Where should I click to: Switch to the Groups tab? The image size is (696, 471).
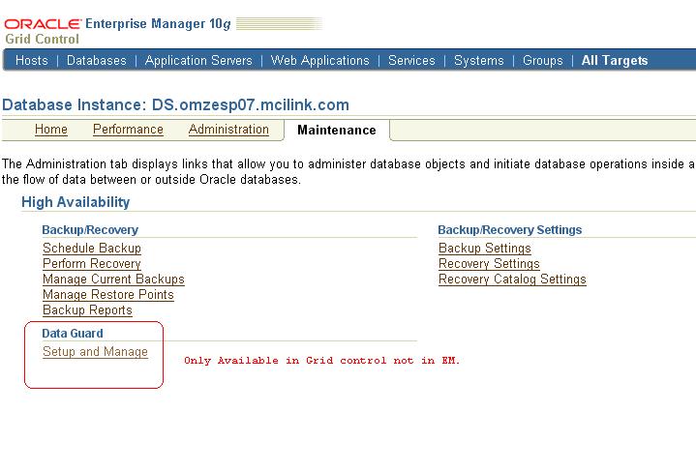(542, 60)
